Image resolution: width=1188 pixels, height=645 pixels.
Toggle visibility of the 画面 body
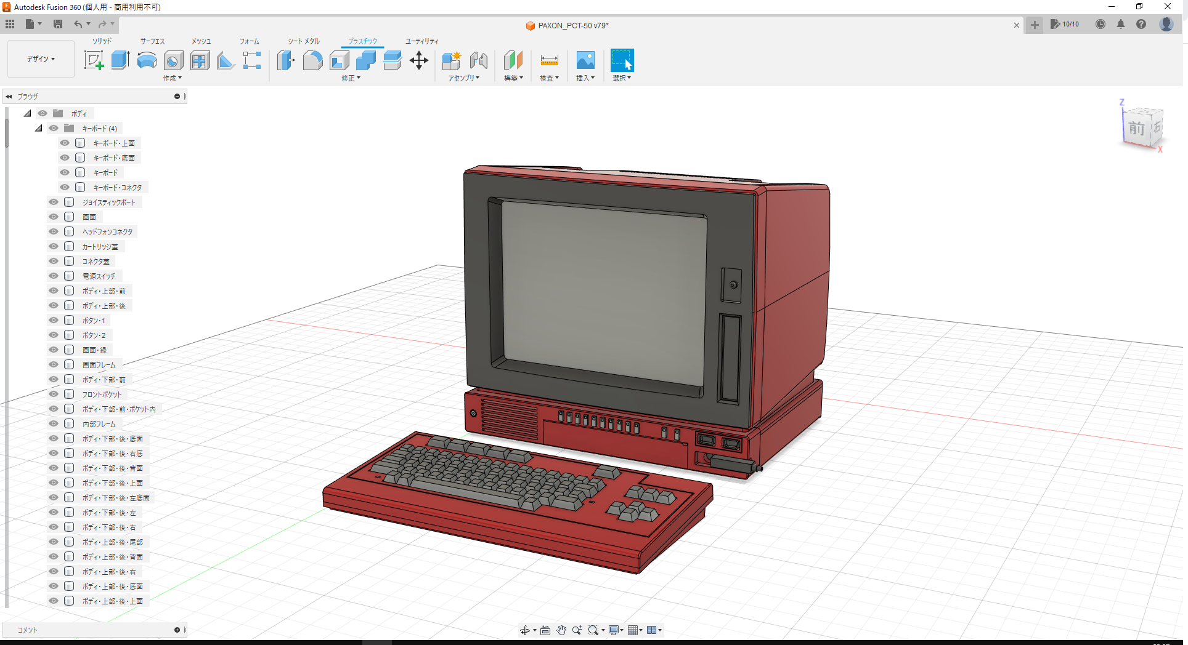[54, 217]
